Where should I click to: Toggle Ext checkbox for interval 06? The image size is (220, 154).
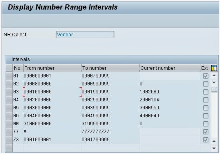206,116
